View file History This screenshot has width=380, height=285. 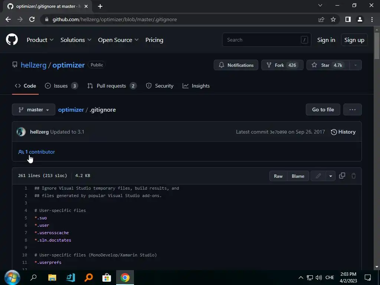click(x=343, y=132)
